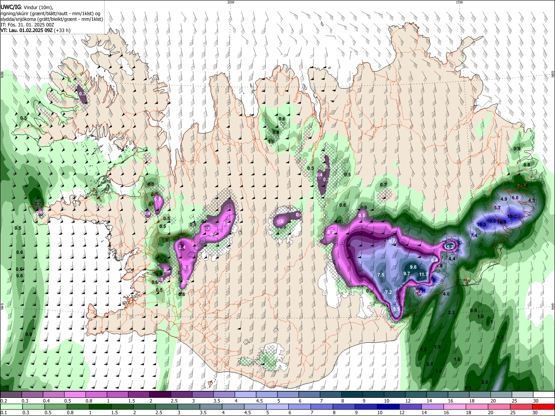Click the 4.4 precipitation value
Screen dimensions: 555x416
[452, 259]
